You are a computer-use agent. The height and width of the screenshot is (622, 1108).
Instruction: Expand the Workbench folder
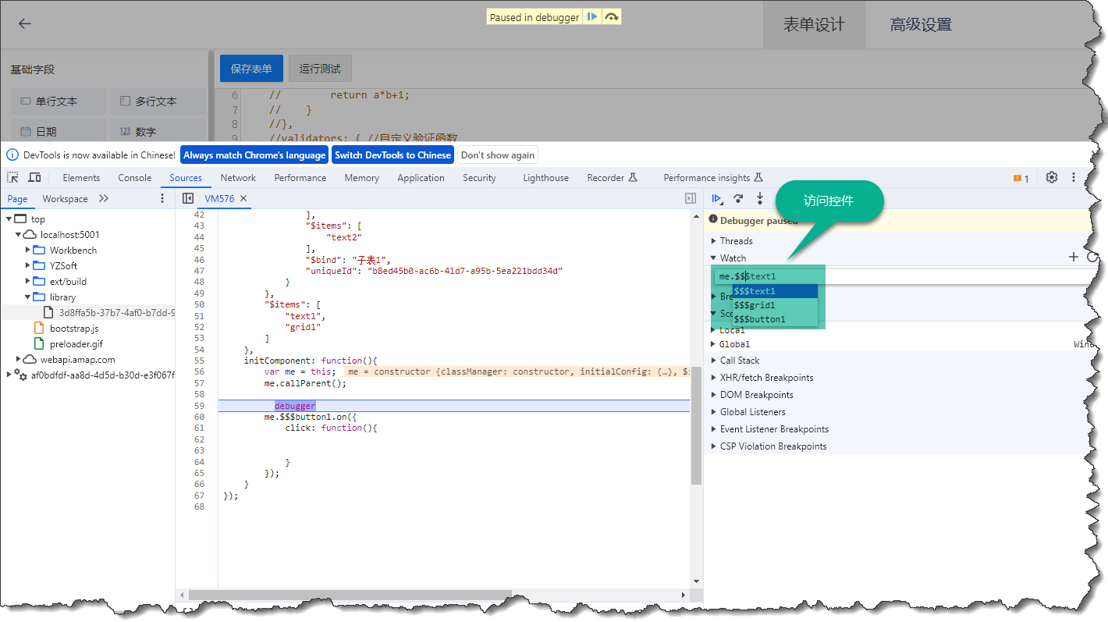coord(28,251)
